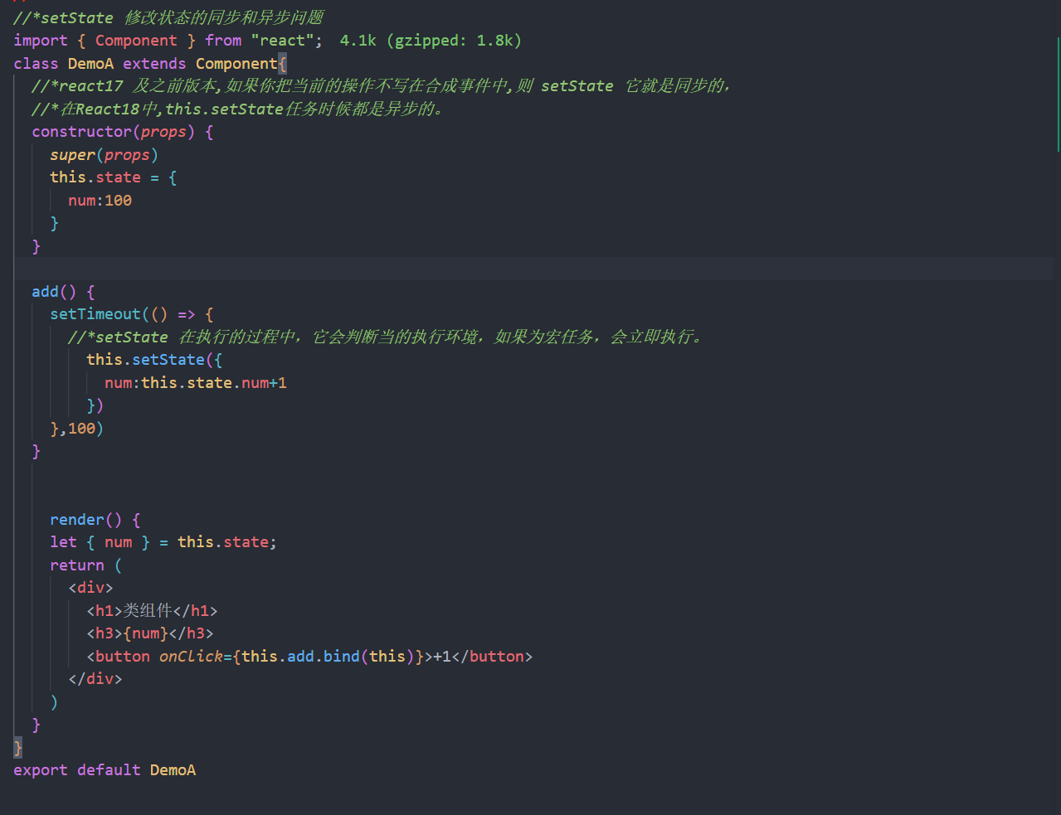
Task: Select the class name DemoA
Action: point(90,63)
